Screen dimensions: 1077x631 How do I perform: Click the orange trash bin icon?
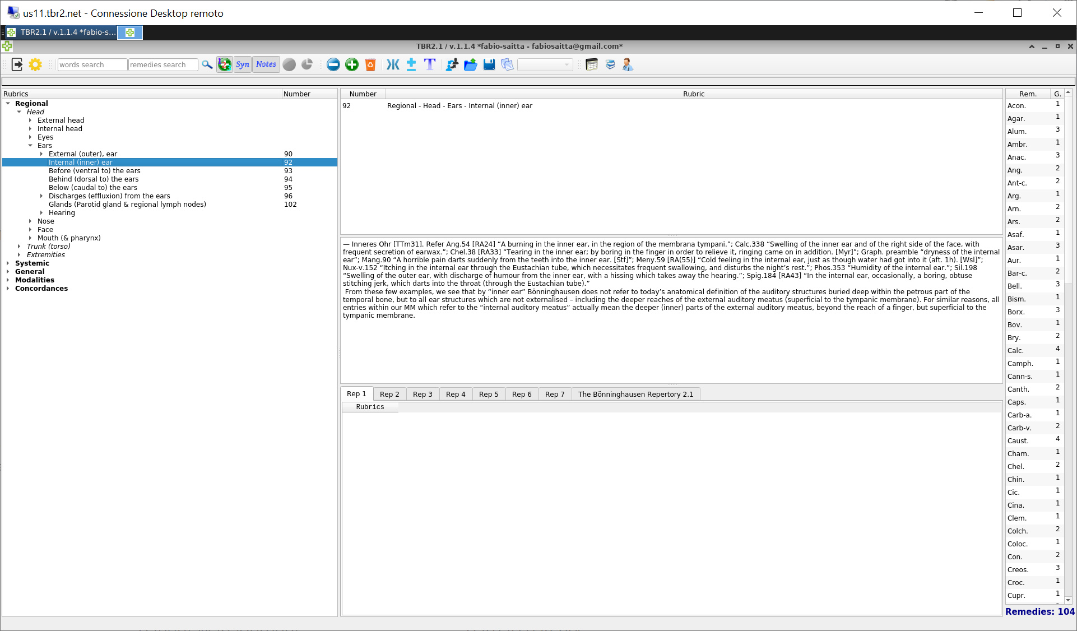pos(370,64)
